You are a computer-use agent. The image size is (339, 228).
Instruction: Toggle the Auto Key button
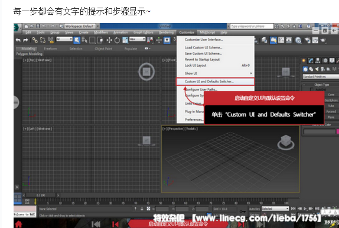pyautogui.click(x=254, y=209)
